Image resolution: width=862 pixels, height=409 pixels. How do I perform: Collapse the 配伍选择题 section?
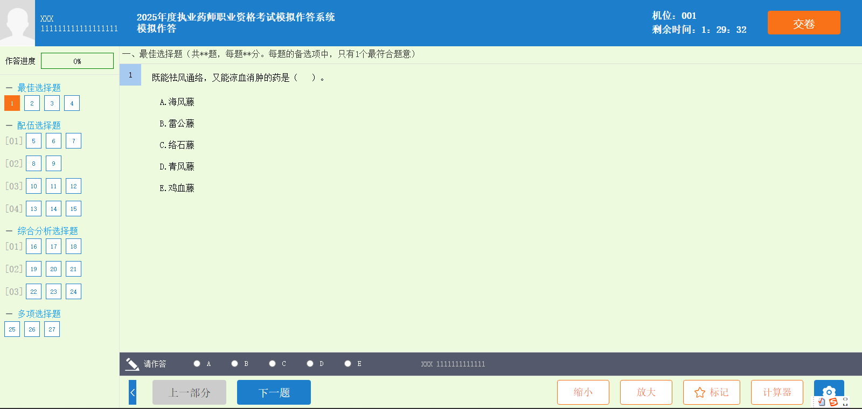click(x=9, y=125)
